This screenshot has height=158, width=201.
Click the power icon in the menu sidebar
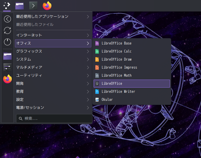pyautogui.click(x=7, y=42)
